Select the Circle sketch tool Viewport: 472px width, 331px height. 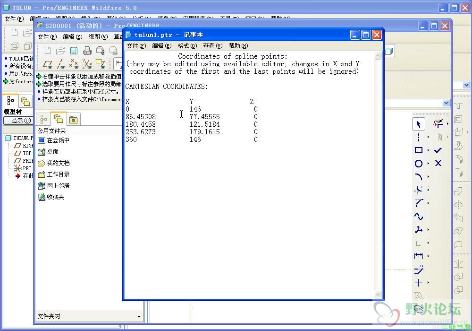coord(418,164)
